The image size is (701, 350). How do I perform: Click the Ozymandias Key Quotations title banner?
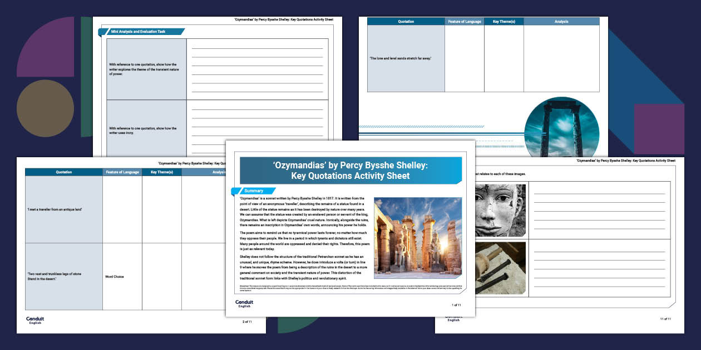pos(350,170)
